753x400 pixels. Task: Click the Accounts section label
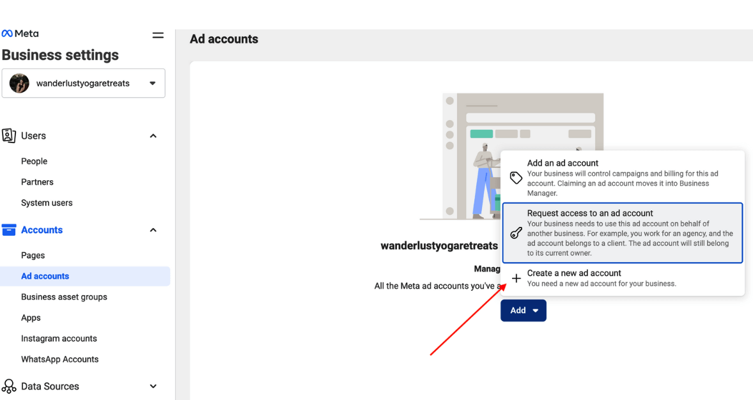pyautogui.click(x=42, y=230)
